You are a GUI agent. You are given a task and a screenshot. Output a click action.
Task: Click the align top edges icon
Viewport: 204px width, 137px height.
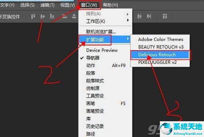pos(33,16)
